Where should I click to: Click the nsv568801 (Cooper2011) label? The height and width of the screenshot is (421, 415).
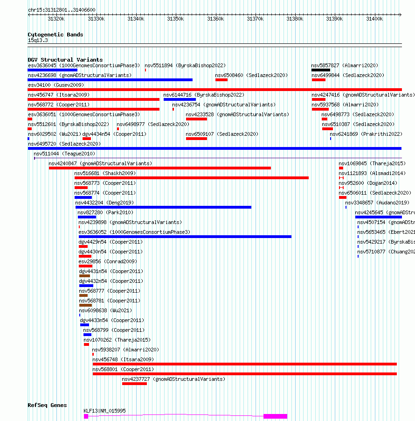click(123, 369)
